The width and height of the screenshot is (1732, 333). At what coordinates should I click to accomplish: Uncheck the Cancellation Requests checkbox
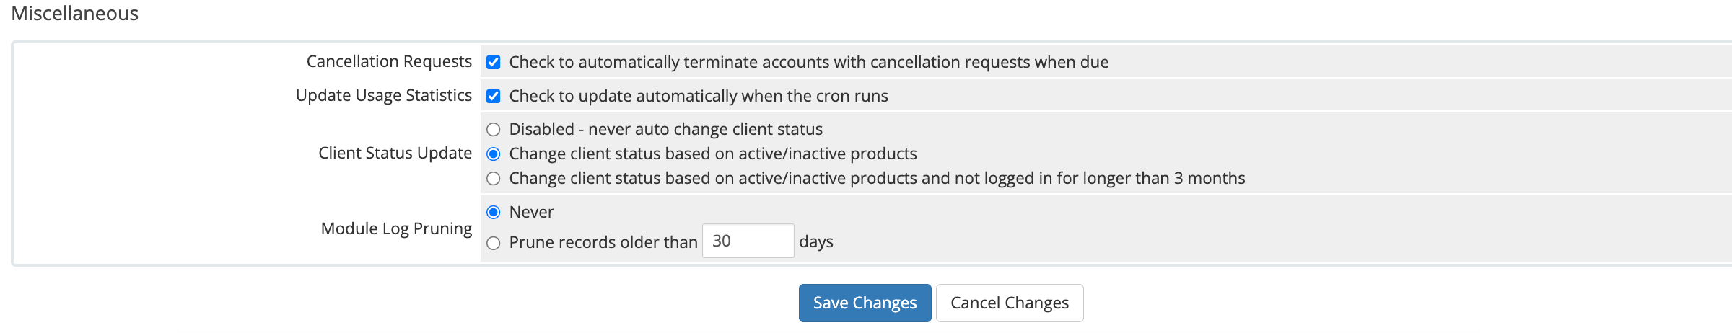(x=494, y=62)
